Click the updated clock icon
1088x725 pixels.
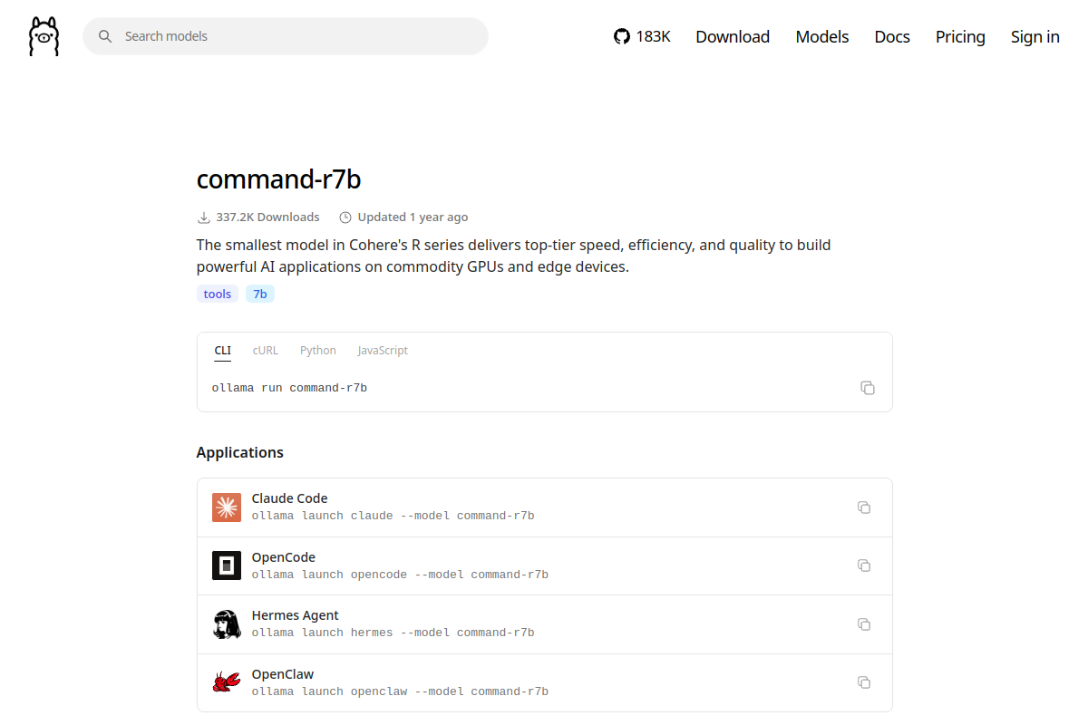pos(345,217)
